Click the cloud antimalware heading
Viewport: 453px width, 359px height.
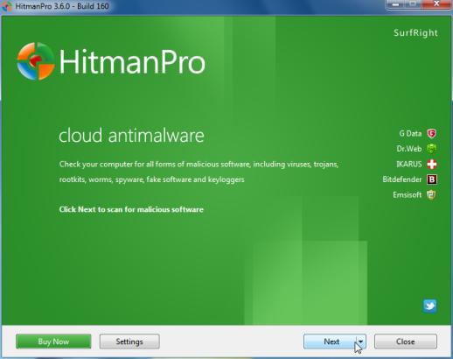coord(131,136)
